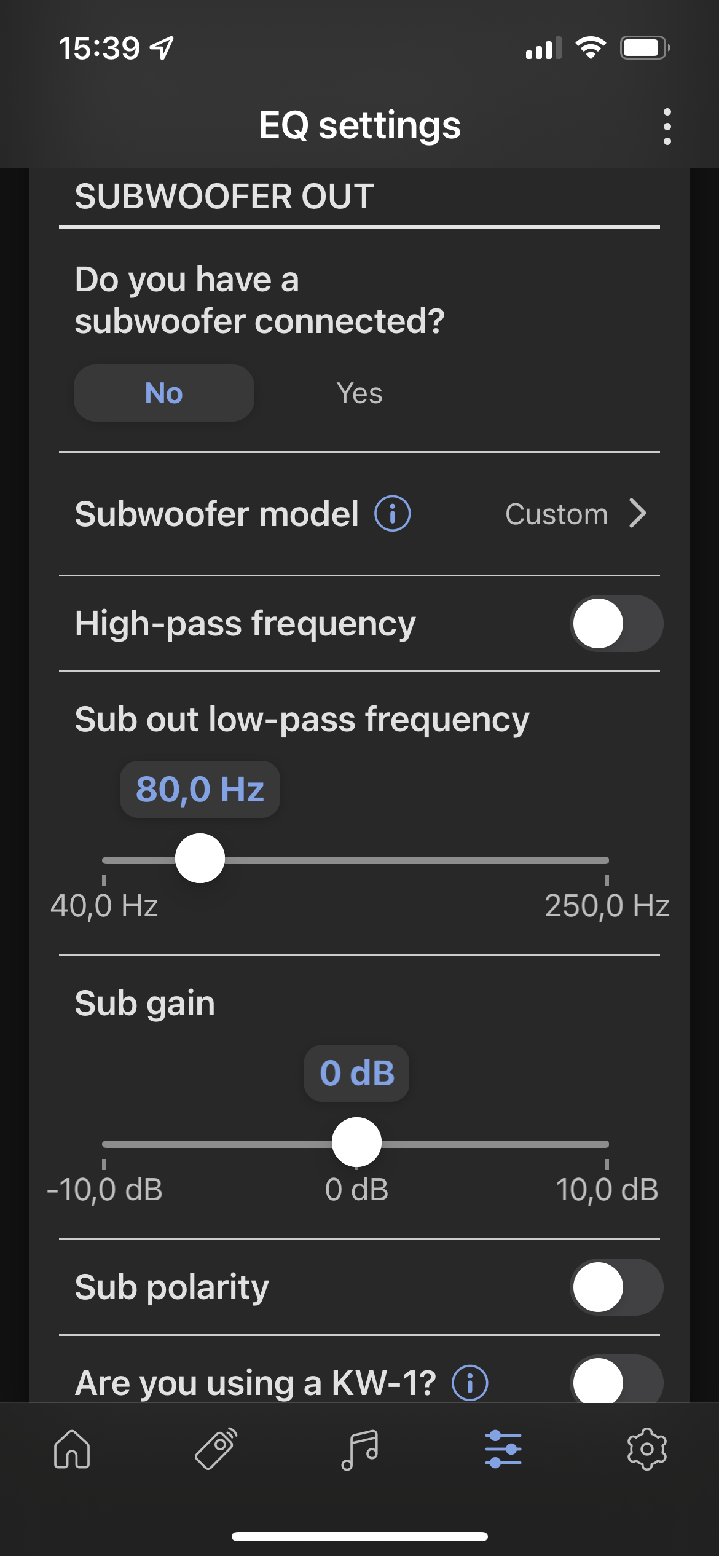Toggle the High-pass frequency switch
Viewport: 719px width, 1556px height.
(x=616, y=624)
